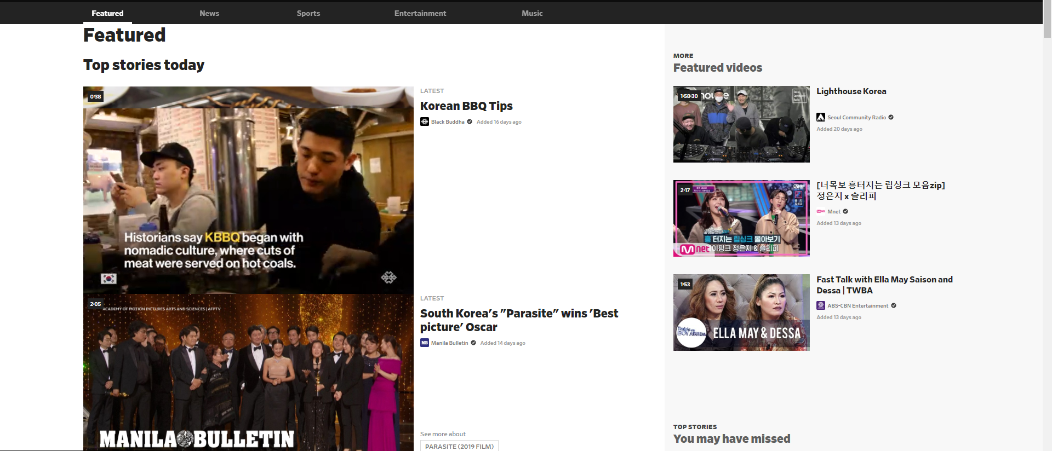The image size is (1052, 451).
Task: Click verified badge next to Manila Bulletin
Action: pyautogui.click(x=473, y=343)
